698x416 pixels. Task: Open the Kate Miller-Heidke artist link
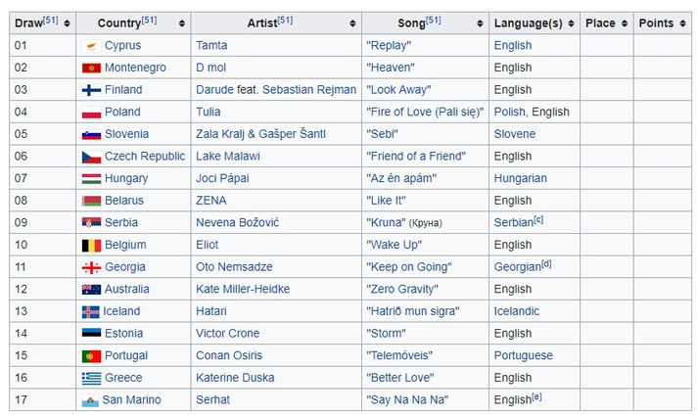243,289
